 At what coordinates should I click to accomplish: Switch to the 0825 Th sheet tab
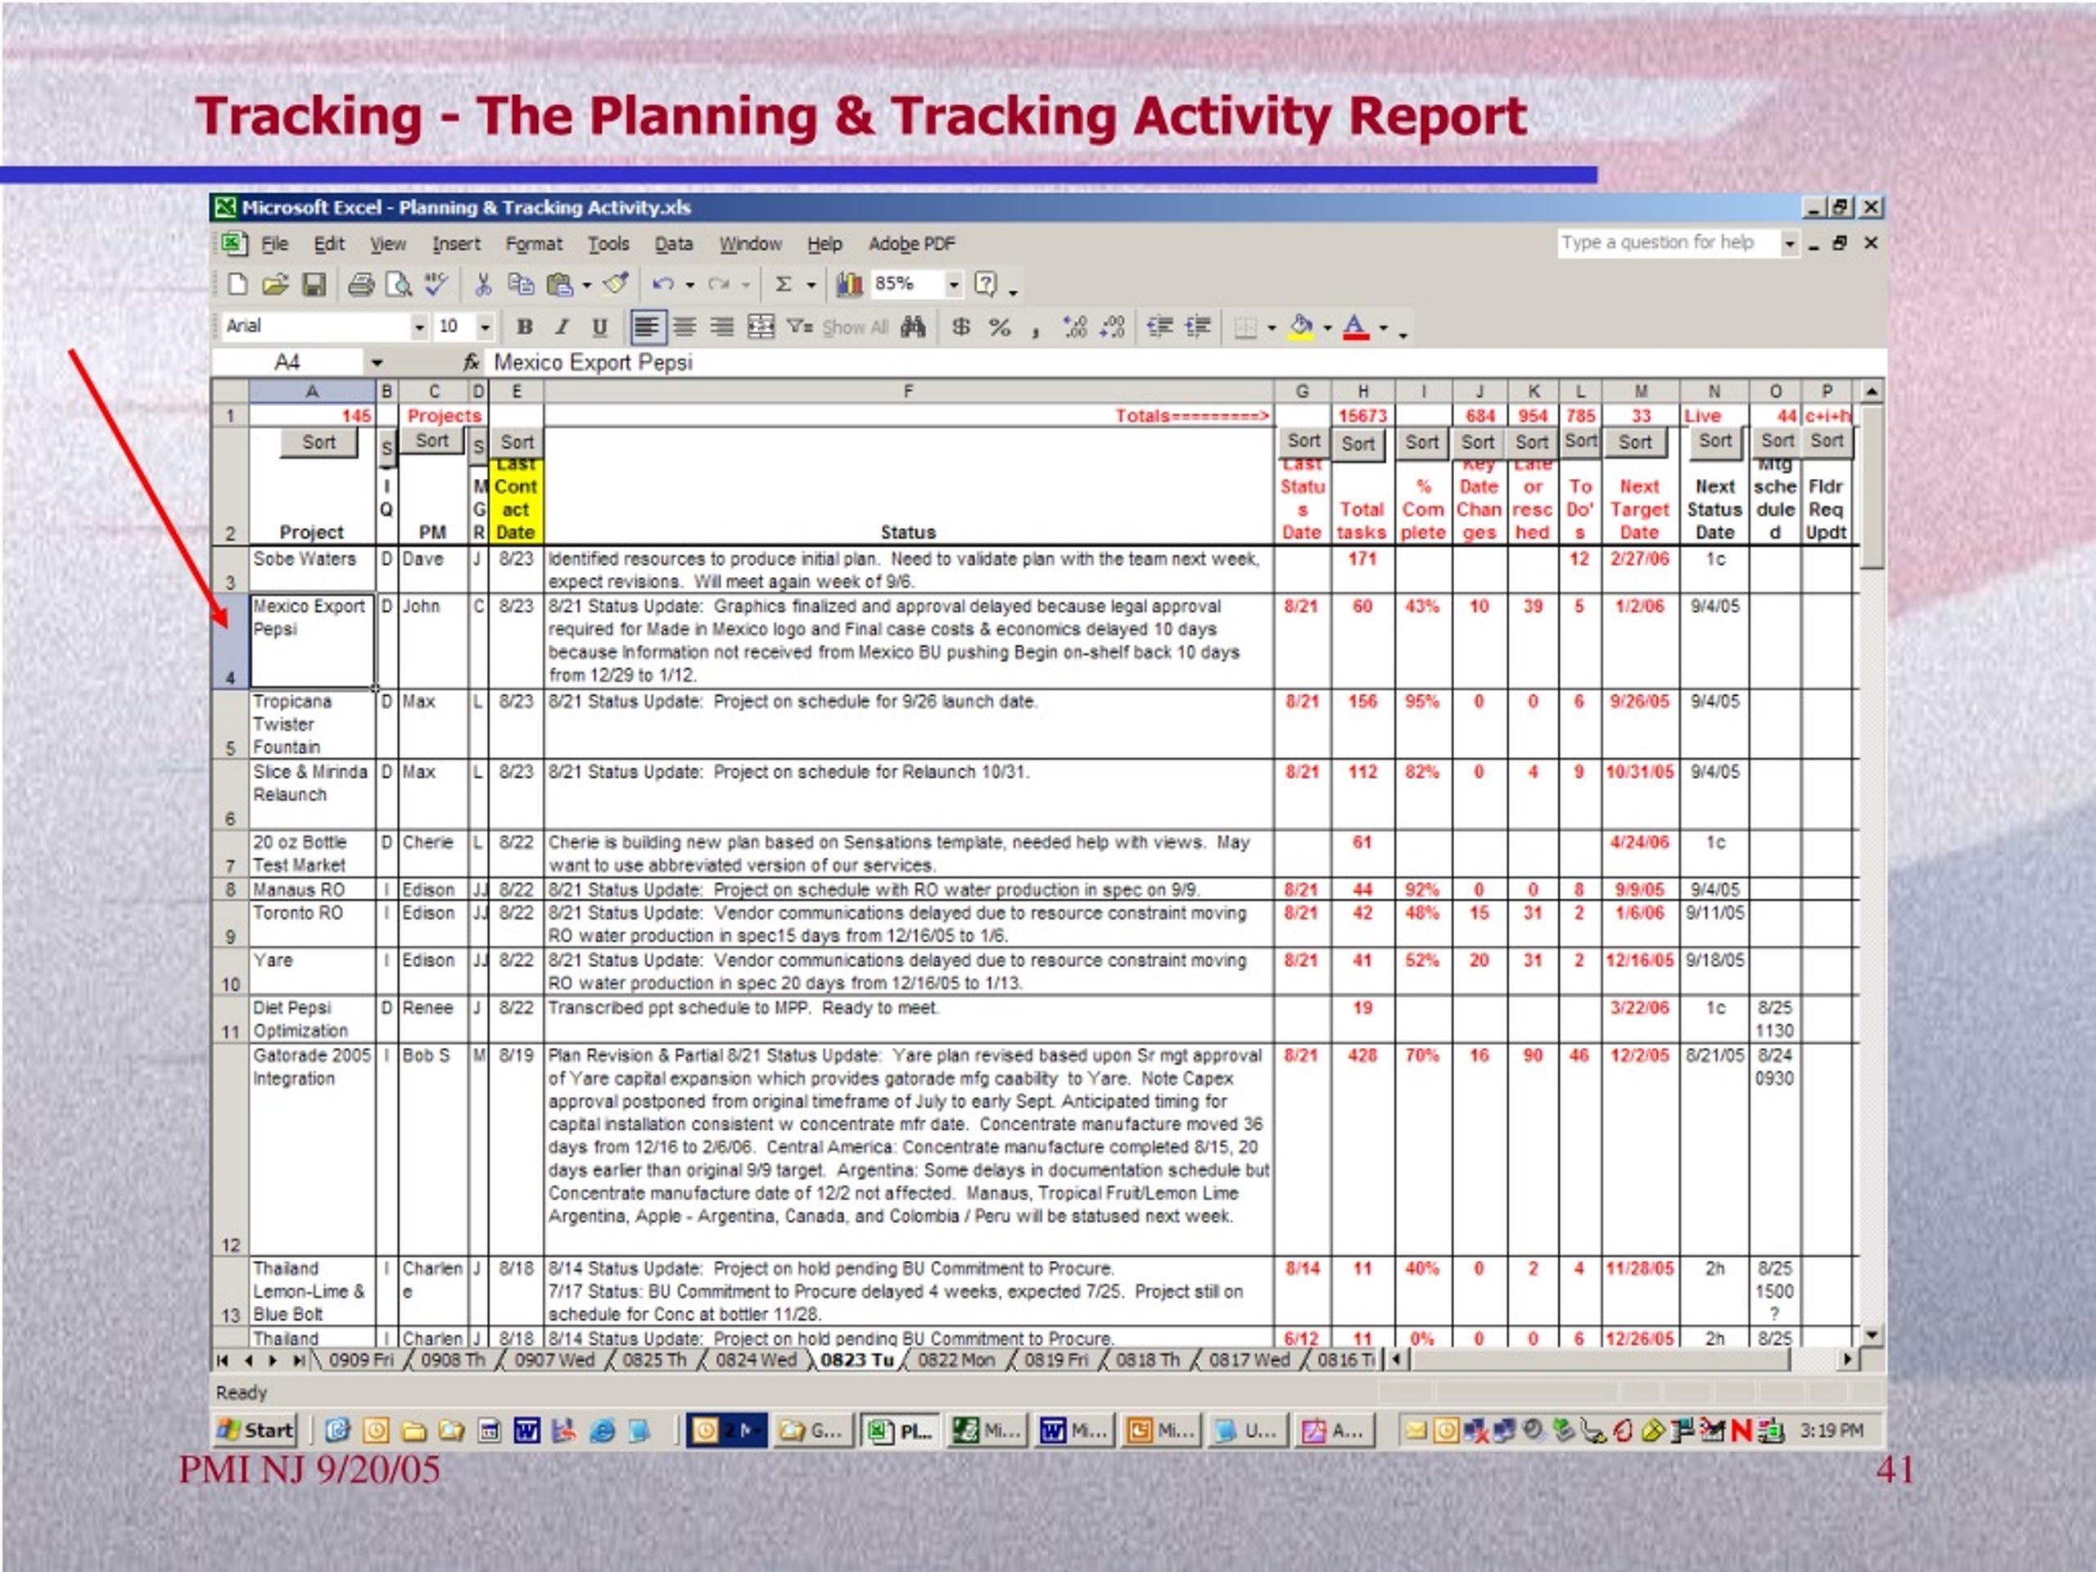[x=655, y=1361]
